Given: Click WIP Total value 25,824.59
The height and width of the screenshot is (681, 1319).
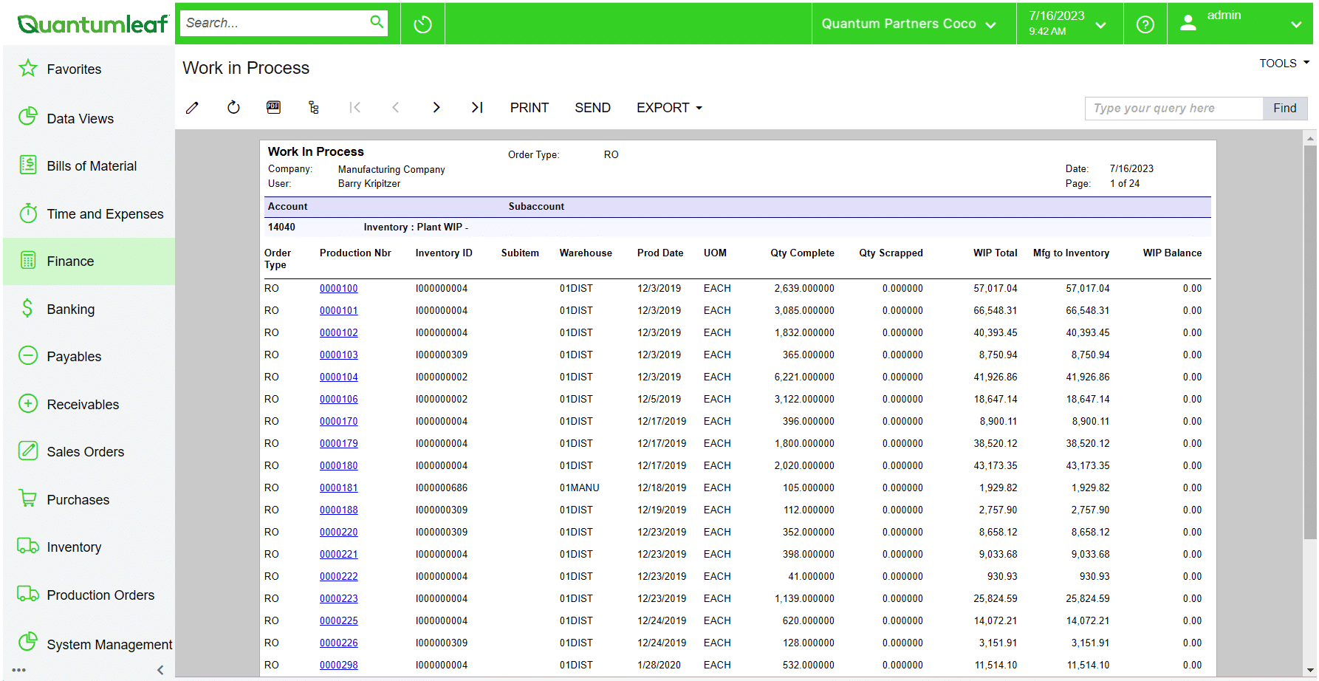Looking at the screenshot, I should [995, 598].
